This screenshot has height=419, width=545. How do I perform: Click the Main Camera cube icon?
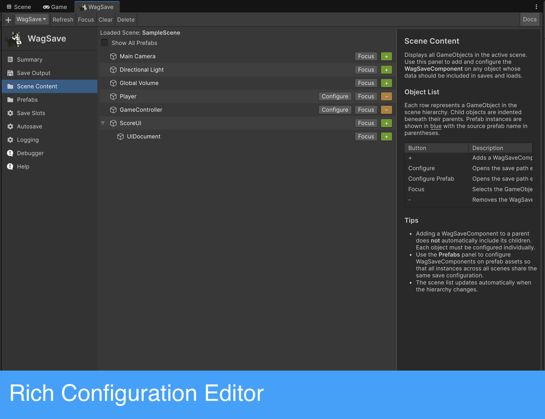[113, 56]
